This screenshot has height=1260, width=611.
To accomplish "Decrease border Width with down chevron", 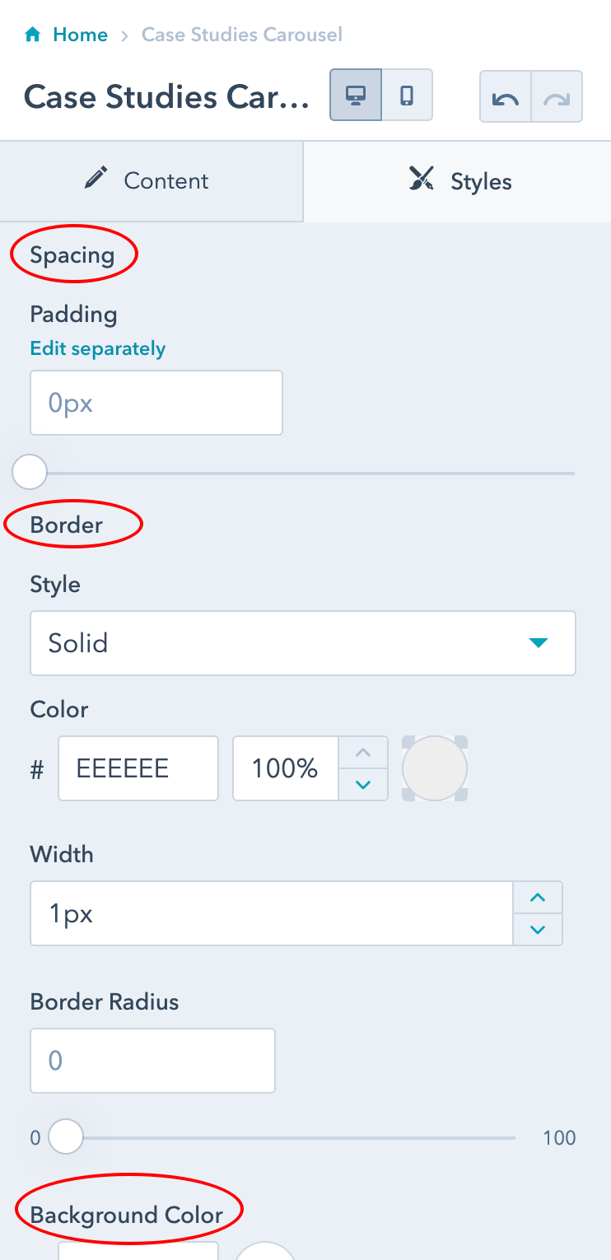I will (x=538, y=929).
